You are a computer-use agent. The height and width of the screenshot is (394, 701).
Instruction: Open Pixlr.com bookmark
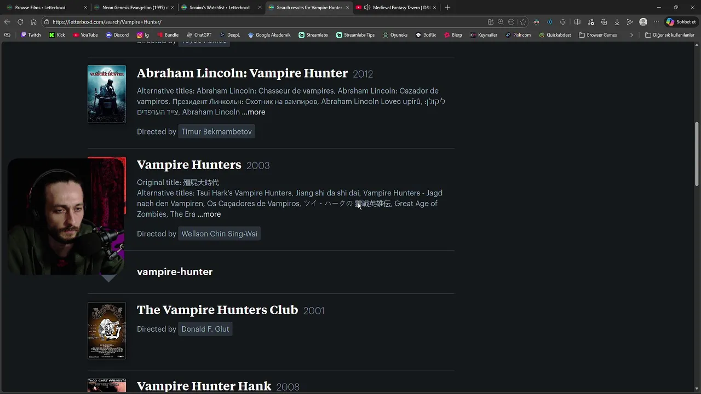(518, 35)
